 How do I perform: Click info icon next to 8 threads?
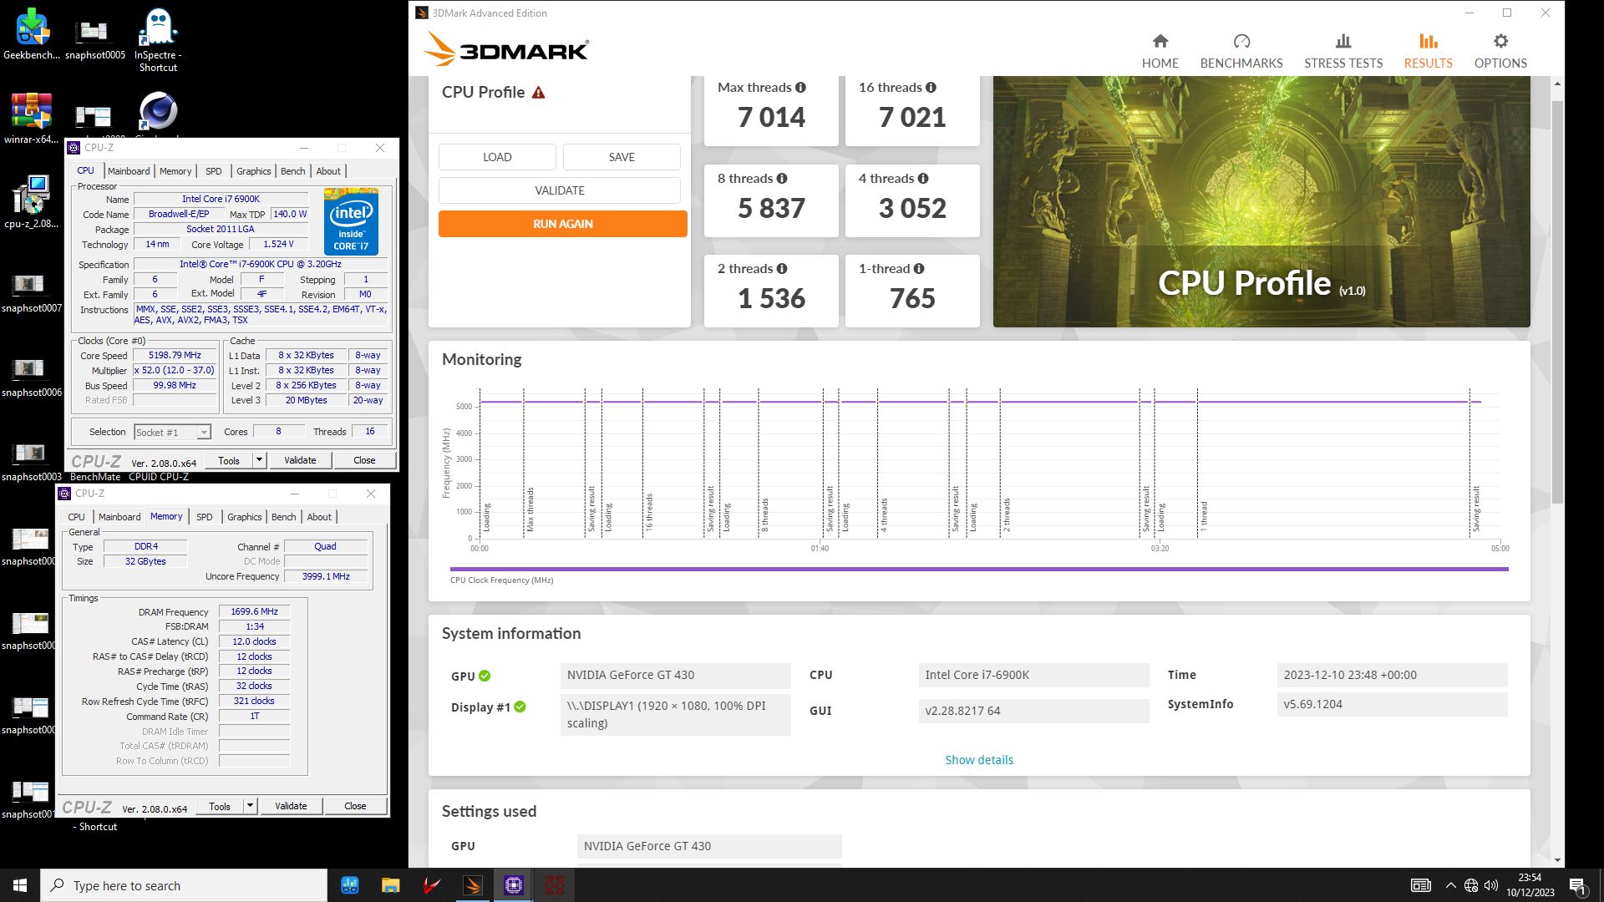pos(782,179)
